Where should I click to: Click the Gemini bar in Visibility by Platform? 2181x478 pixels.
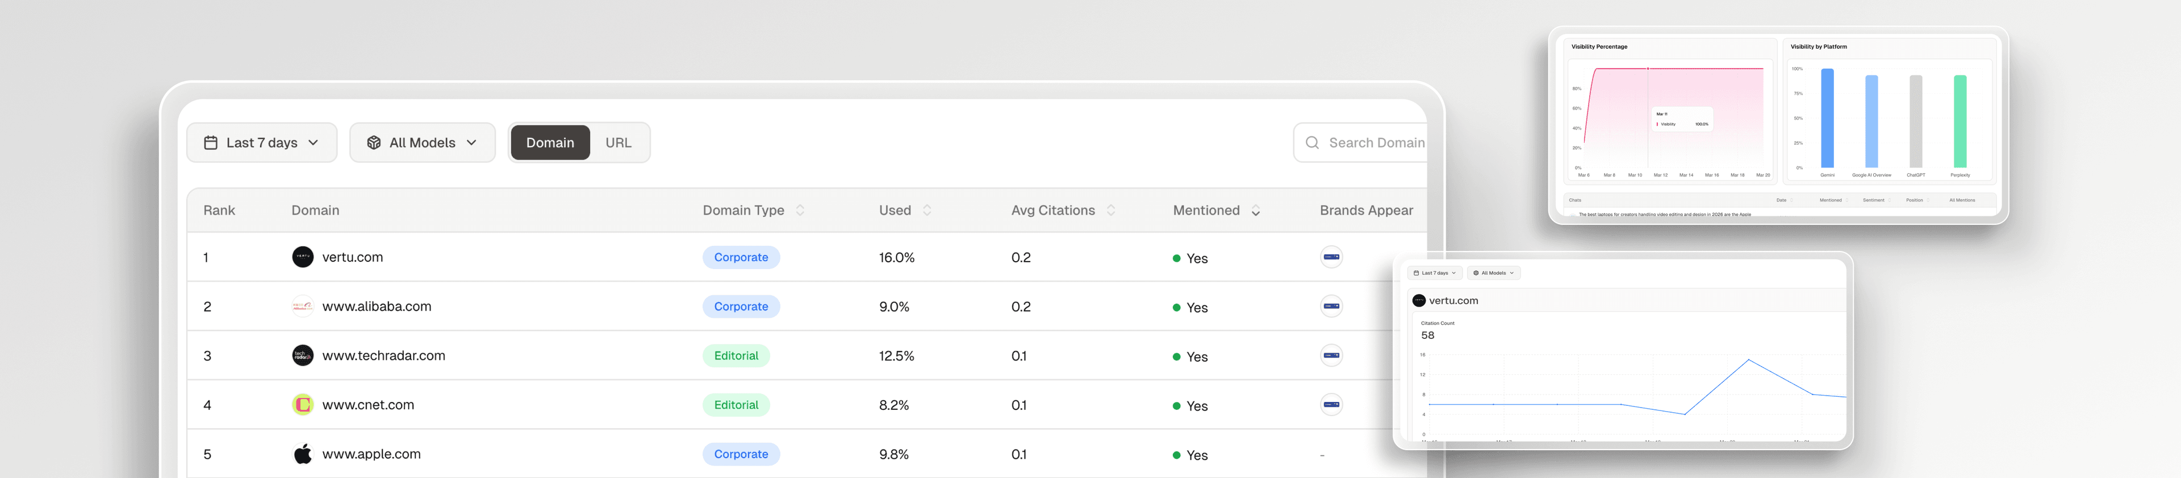[x=1827, y=119]
